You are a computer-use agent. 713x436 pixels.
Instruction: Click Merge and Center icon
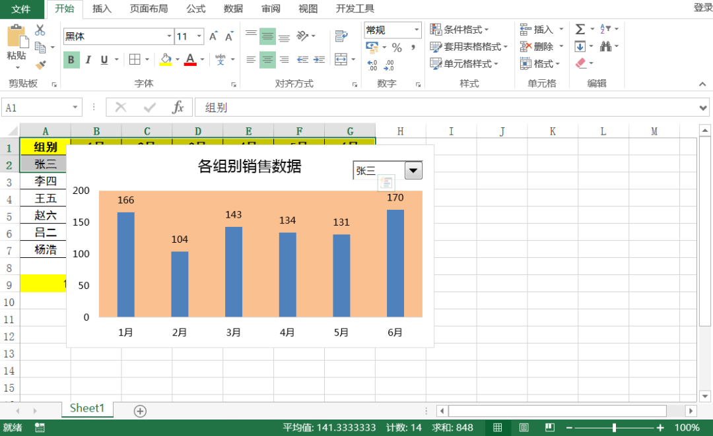point(341,59)
